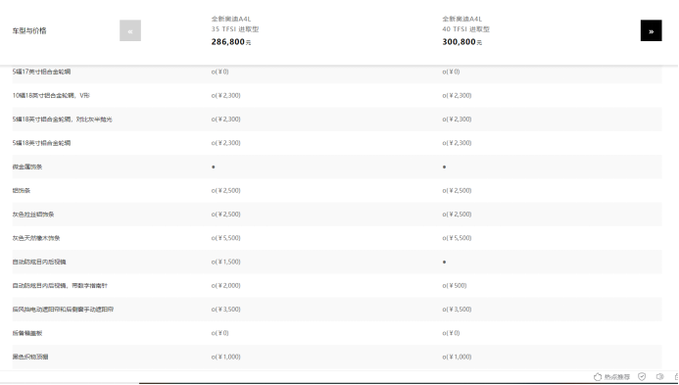Select 40 TFSI ¥0 5辐17英寸 wheel option
The height and width of the screenshot is (385, 679).
451,72
